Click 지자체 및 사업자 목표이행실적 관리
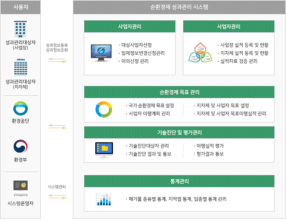This screenshot has height=220, width=286. point(231,113)
